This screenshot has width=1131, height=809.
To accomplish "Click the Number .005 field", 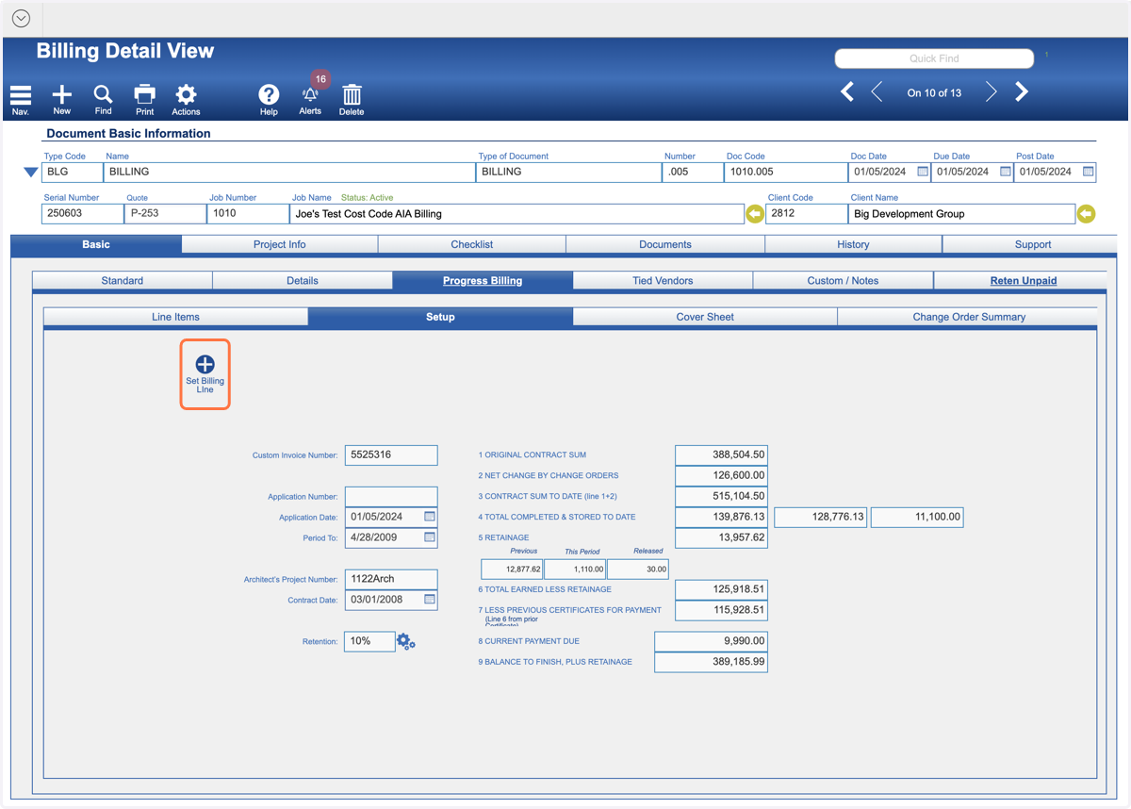I will [693, 173].
